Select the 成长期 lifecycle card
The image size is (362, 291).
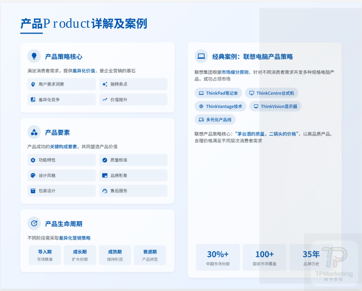click(x=80, y=255)
